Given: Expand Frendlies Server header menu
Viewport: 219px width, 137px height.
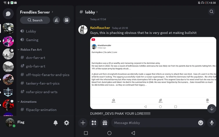Looking at the screenshot, I should coord(36,12).
